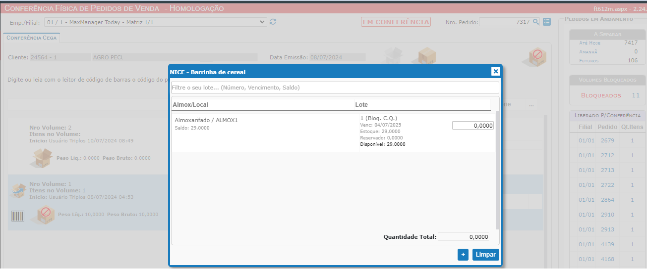Click the closed box icon near Data Emissão
647x269 pixels.
pos(425,56)
